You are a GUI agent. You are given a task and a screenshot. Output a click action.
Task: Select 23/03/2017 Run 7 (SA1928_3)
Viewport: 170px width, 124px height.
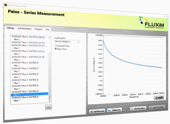(x=25, y=92)
